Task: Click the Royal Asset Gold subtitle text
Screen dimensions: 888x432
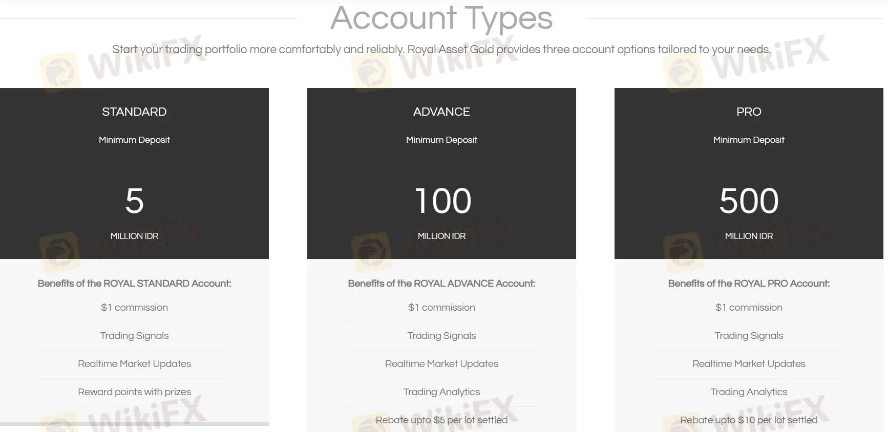Action: pos(441,50)
